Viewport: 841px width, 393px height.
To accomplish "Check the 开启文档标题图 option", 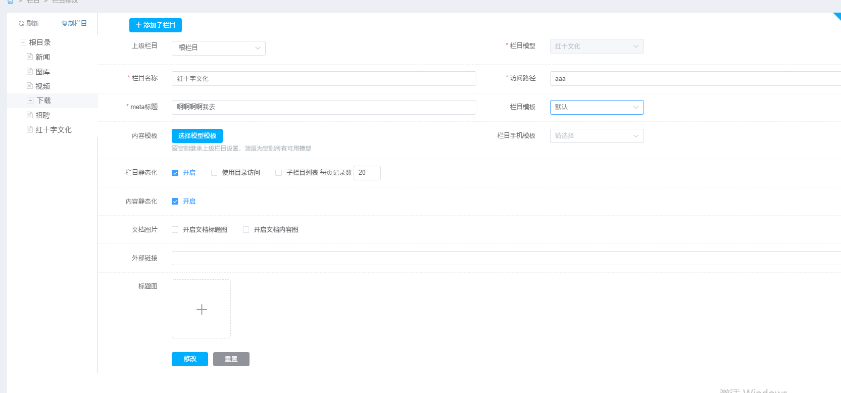I will (175, 230).
